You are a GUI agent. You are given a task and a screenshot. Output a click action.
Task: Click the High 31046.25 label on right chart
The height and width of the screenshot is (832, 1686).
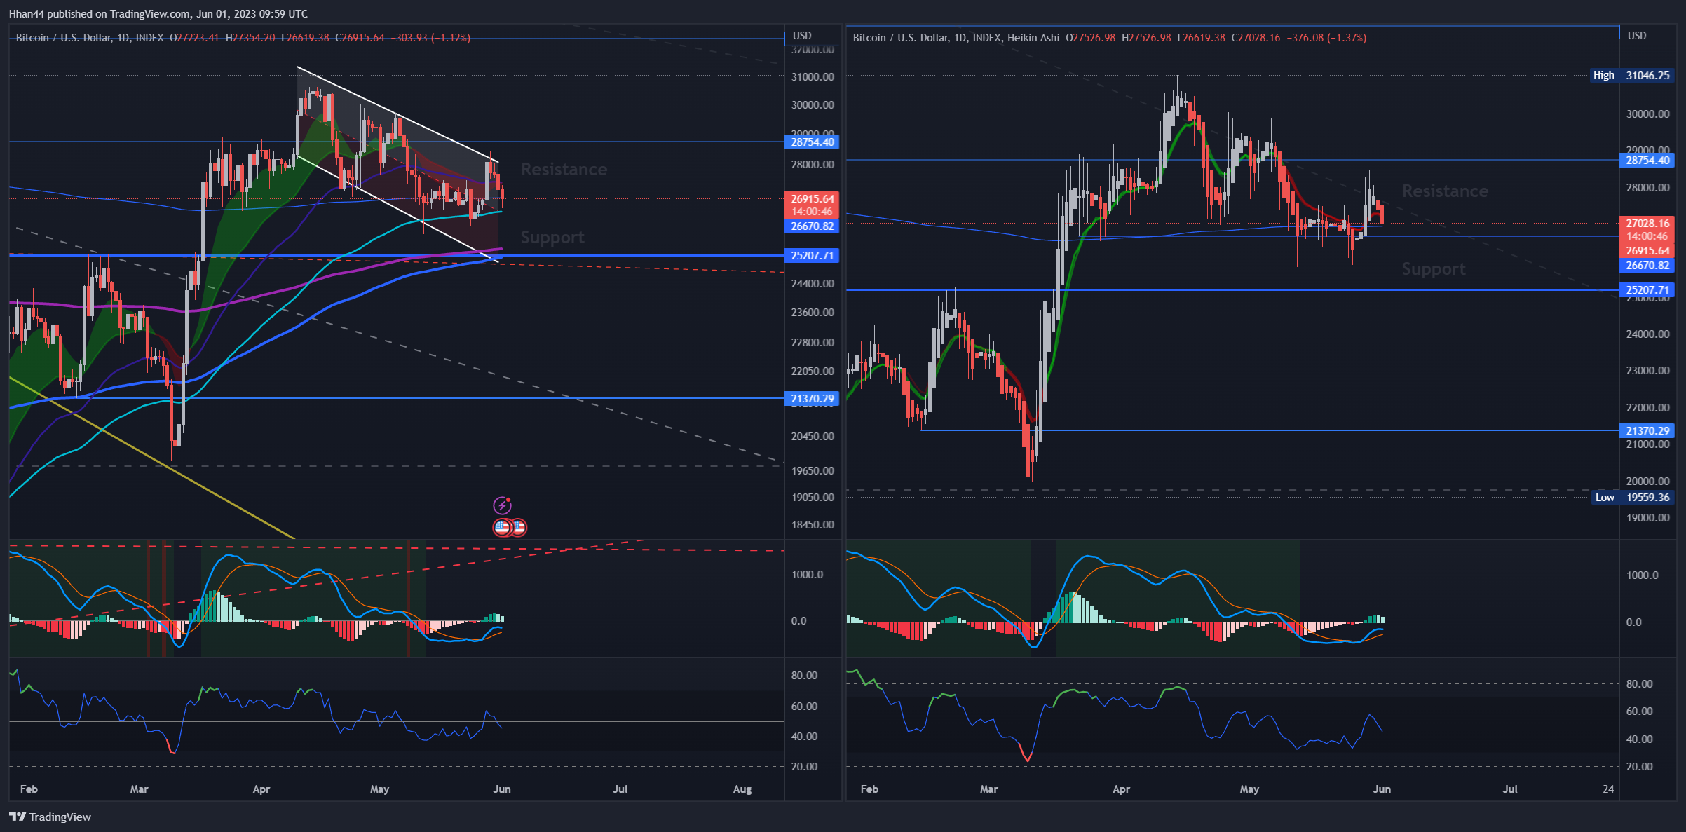click(1631, 75)
